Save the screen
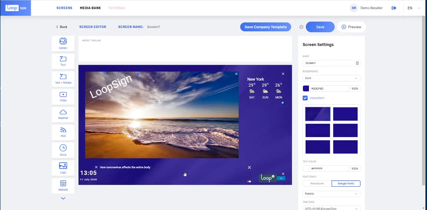427x210 pixels. pyautogui.click(x=320, y=27)
